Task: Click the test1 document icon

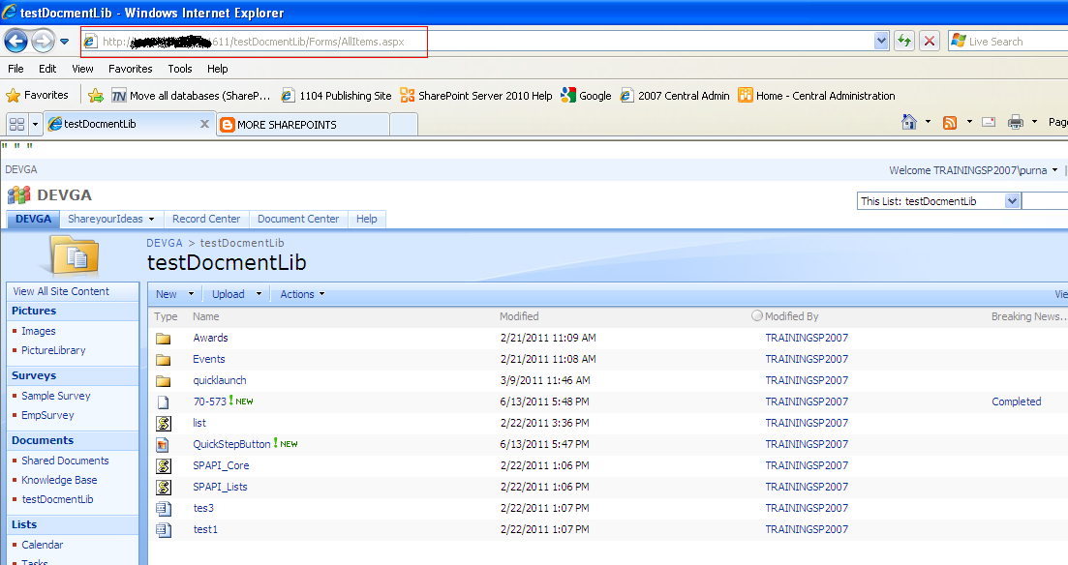Action: point(164,529)
